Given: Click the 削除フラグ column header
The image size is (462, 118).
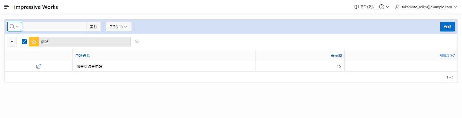Looking at the screenshot, I should pyautogui.click(x=447, y=56).
